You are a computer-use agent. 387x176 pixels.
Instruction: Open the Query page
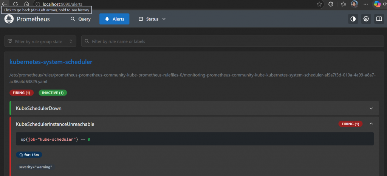point(80,19)
